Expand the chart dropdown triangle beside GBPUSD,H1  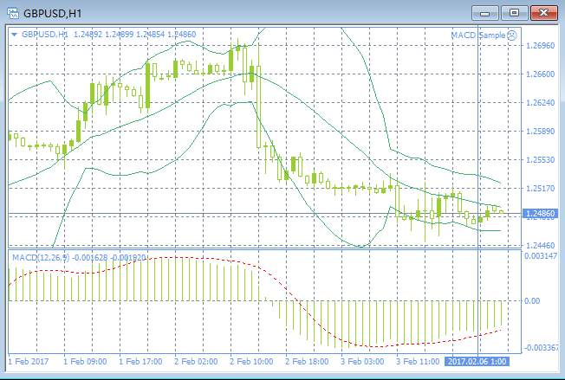[x=15, y=35]
